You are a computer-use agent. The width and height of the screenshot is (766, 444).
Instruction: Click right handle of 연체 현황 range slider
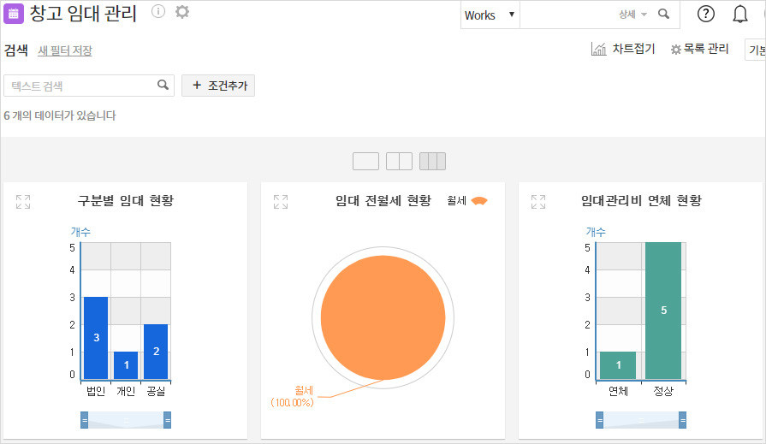[682, 420]
